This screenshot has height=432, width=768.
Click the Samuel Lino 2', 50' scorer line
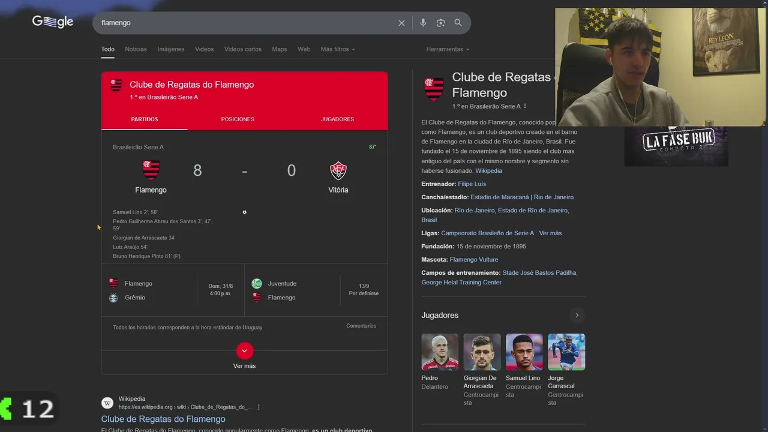[135, 212]
